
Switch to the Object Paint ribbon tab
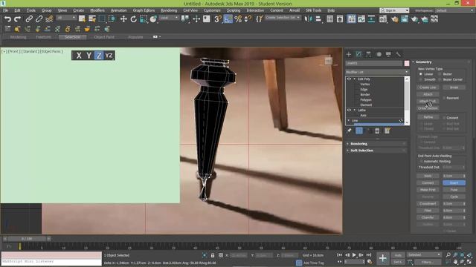click(104, 37)
